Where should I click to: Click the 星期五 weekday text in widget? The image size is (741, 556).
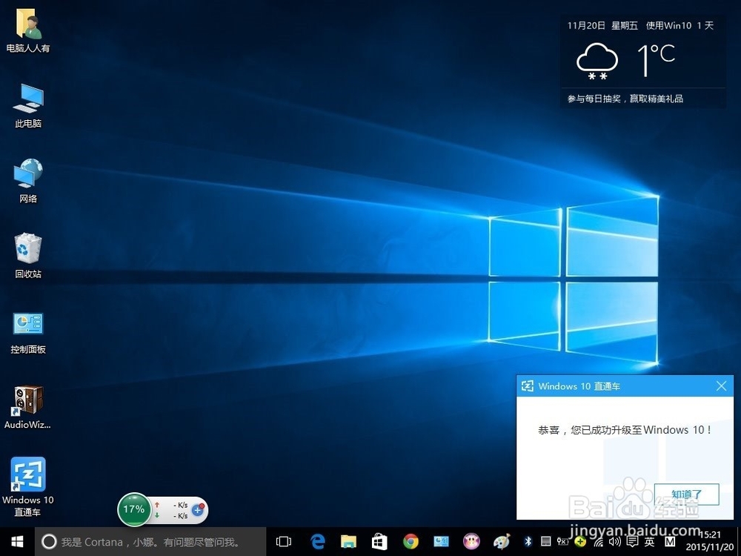click(x=625, y=25)
